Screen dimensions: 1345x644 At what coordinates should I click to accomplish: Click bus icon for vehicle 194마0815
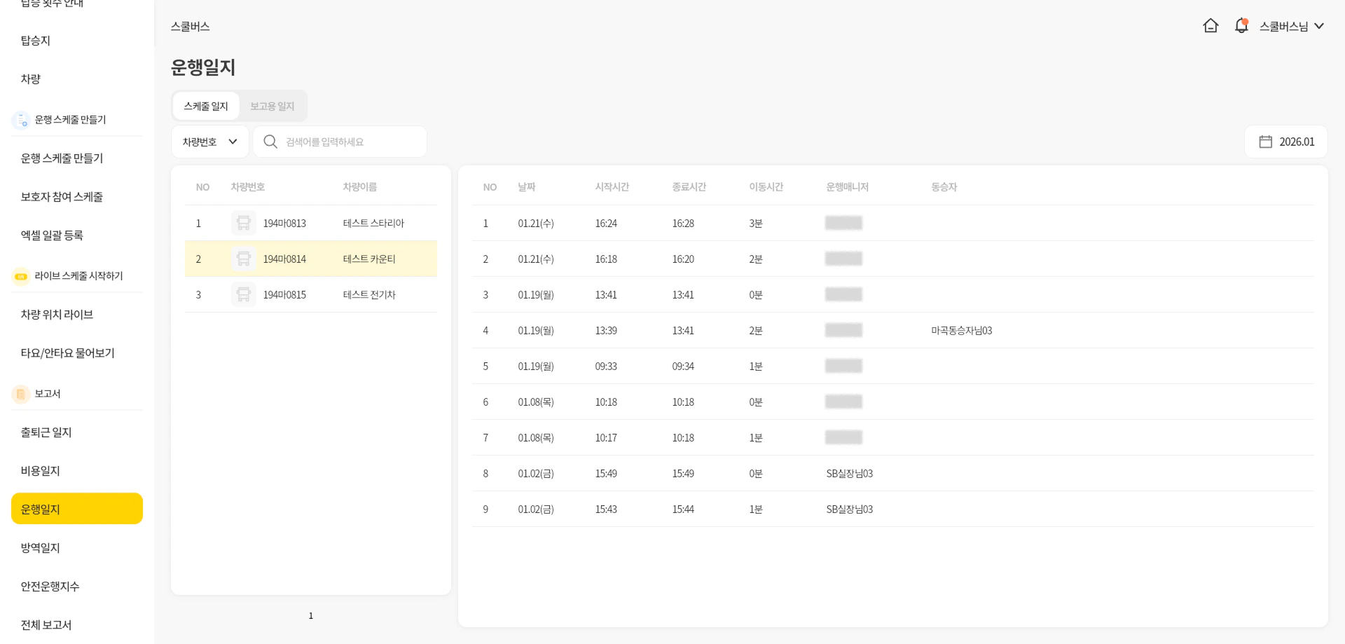pyautogui.click(x=243, y=294)
